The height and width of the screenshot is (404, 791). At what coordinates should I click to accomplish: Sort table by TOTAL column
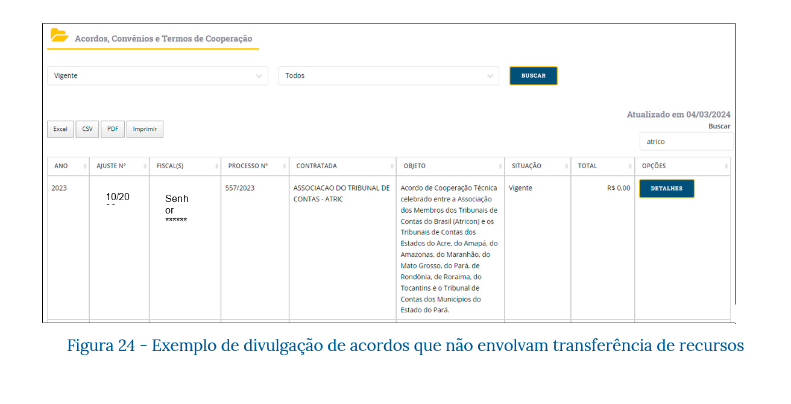603,166
